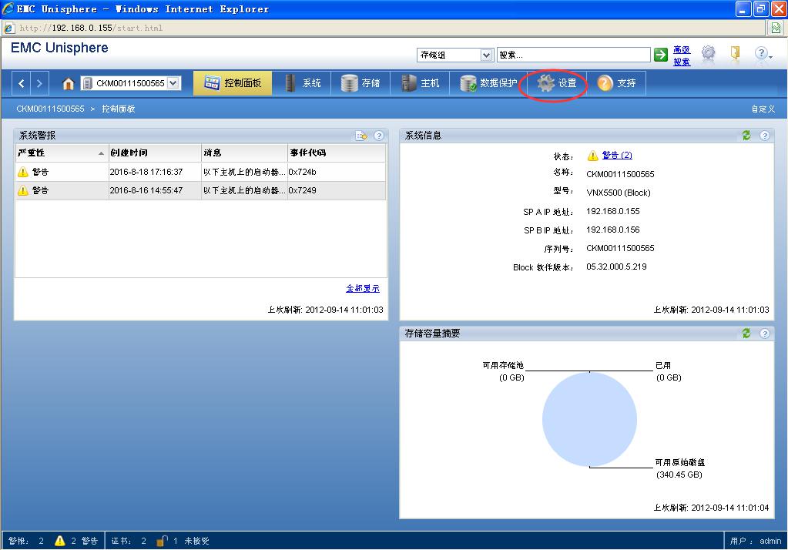Viewport: 788px width, 550px height.
Task: Open the 警告 (2) status link
Action: click(x=617, y=156)
